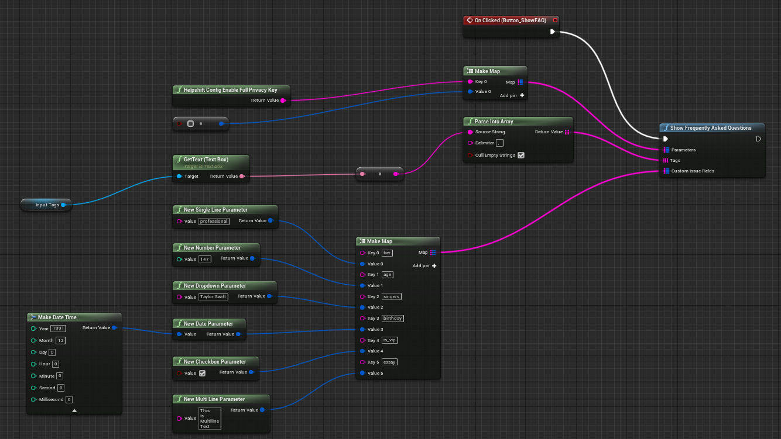Click the Input Tags variable output pin

[x=63, y=205]
